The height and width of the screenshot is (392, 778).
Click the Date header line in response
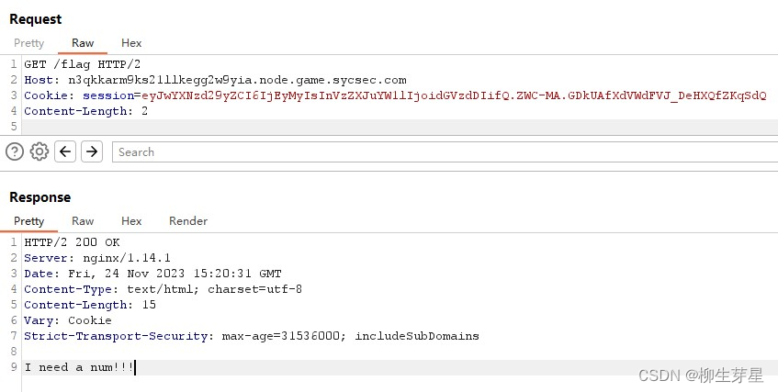click(152, 274)
